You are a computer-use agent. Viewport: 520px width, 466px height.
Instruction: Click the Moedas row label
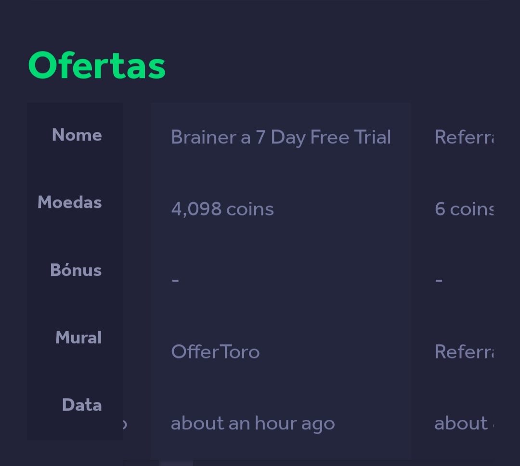point(69,203)
